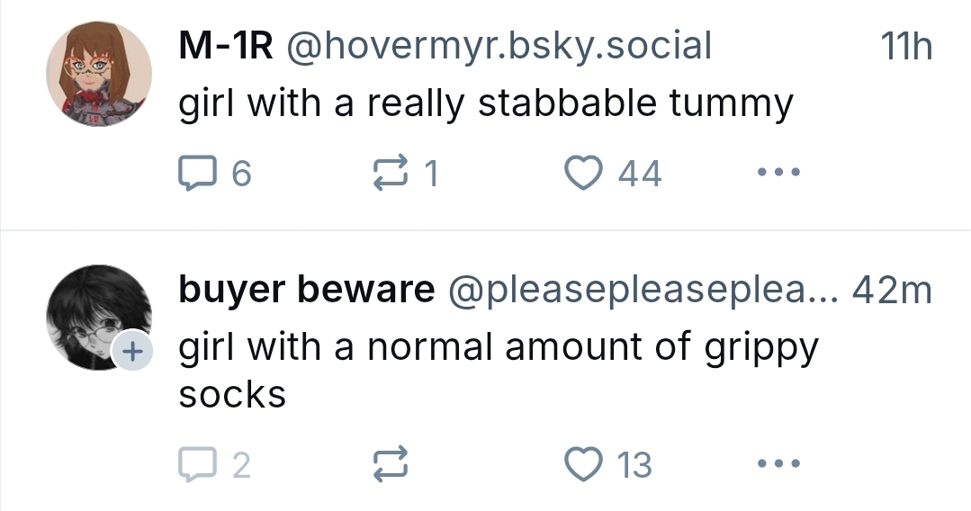Click the M-1R display name
The image size is (971, 511).
(x=226, y=46)
